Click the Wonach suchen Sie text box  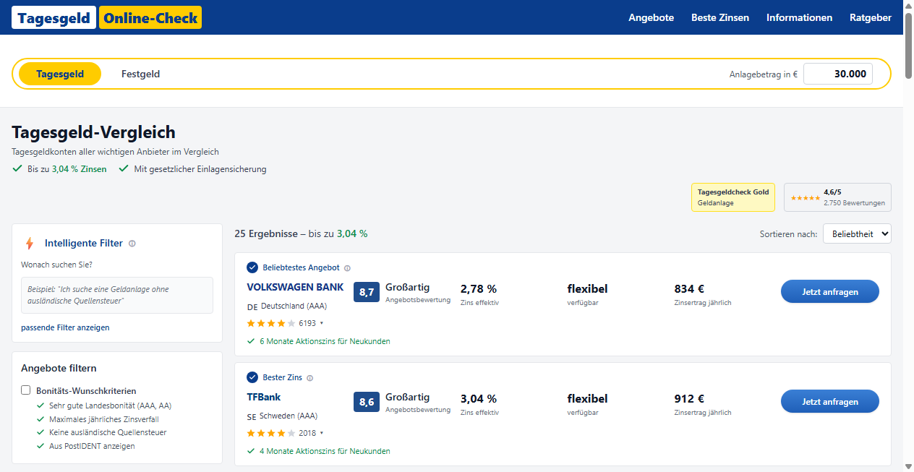click(117, 295)
